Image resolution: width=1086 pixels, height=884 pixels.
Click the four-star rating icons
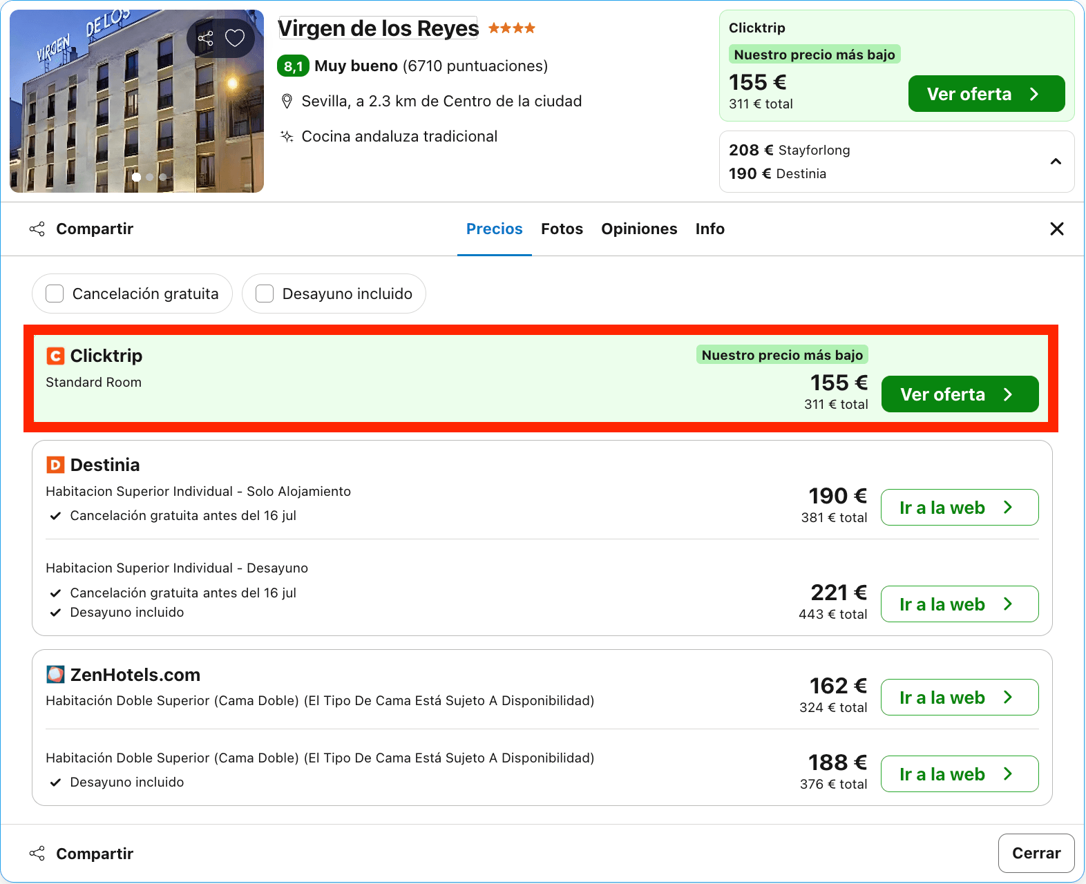pos(512,28)
